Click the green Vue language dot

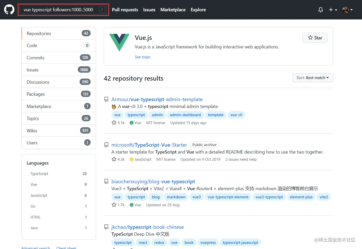[x=131, y=123]
